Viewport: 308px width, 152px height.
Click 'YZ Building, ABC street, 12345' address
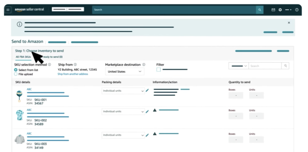pos(77,70)
